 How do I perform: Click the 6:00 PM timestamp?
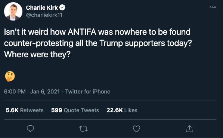point(15,92)
